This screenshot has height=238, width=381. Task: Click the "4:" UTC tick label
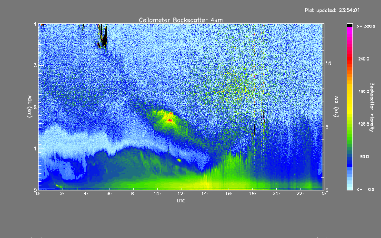pyautogui.click(x=86, y=194)
